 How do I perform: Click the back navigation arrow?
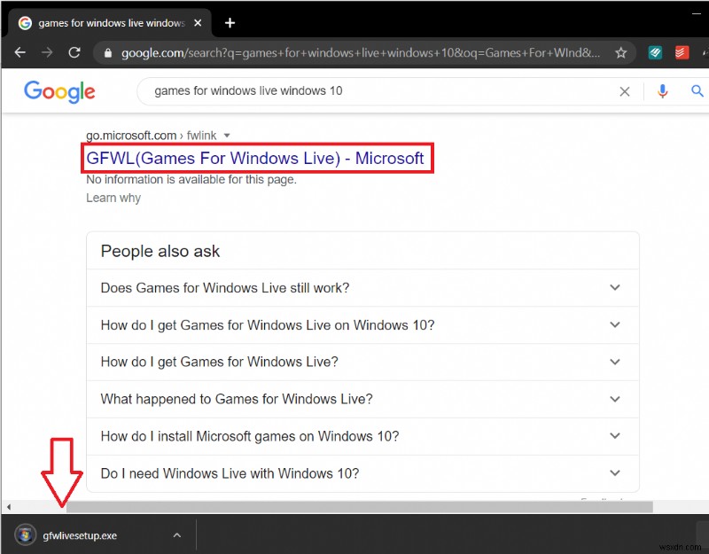[19, 52]
